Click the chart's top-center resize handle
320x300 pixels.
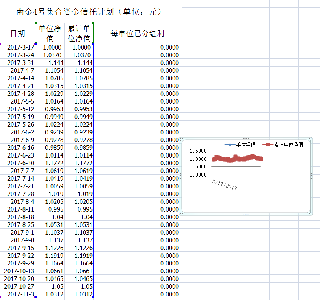pyautogui.click(x=245, y=139)
